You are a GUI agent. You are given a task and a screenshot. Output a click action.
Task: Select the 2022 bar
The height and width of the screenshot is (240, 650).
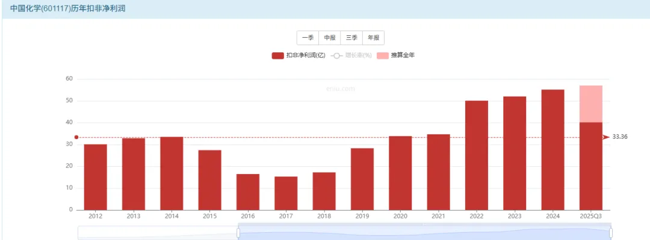point(477,155)
